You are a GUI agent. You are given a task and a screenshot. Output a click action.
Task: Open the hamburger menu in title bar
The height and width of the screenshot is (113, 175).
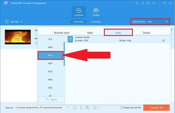pyautogui.click(x=154, y=3)
